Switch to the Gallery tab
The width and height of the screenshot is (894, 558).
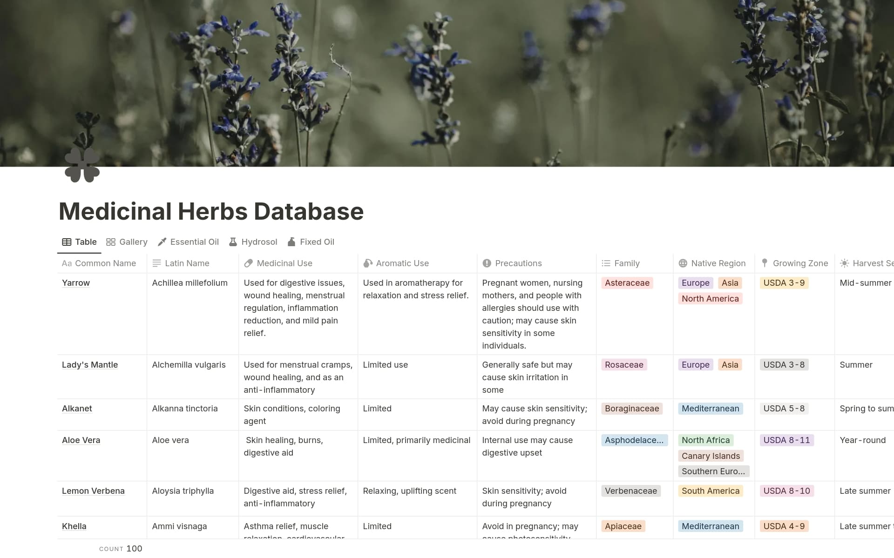click(127, 242)
